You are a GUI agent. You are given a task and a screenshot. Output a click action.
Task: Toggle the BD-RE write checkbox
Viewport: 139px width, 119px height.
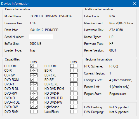click(76, 80)
